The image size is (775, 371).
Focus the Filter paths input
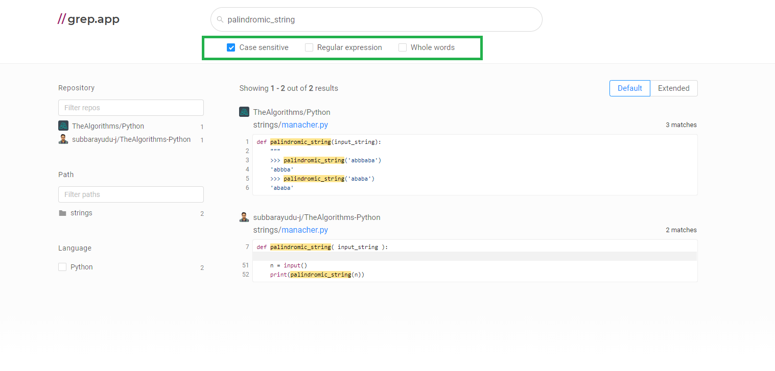(131, 194)
